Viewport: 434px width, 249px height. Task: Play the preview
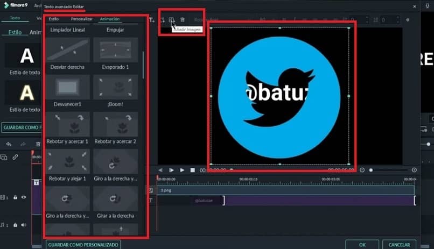pos(182,170)
